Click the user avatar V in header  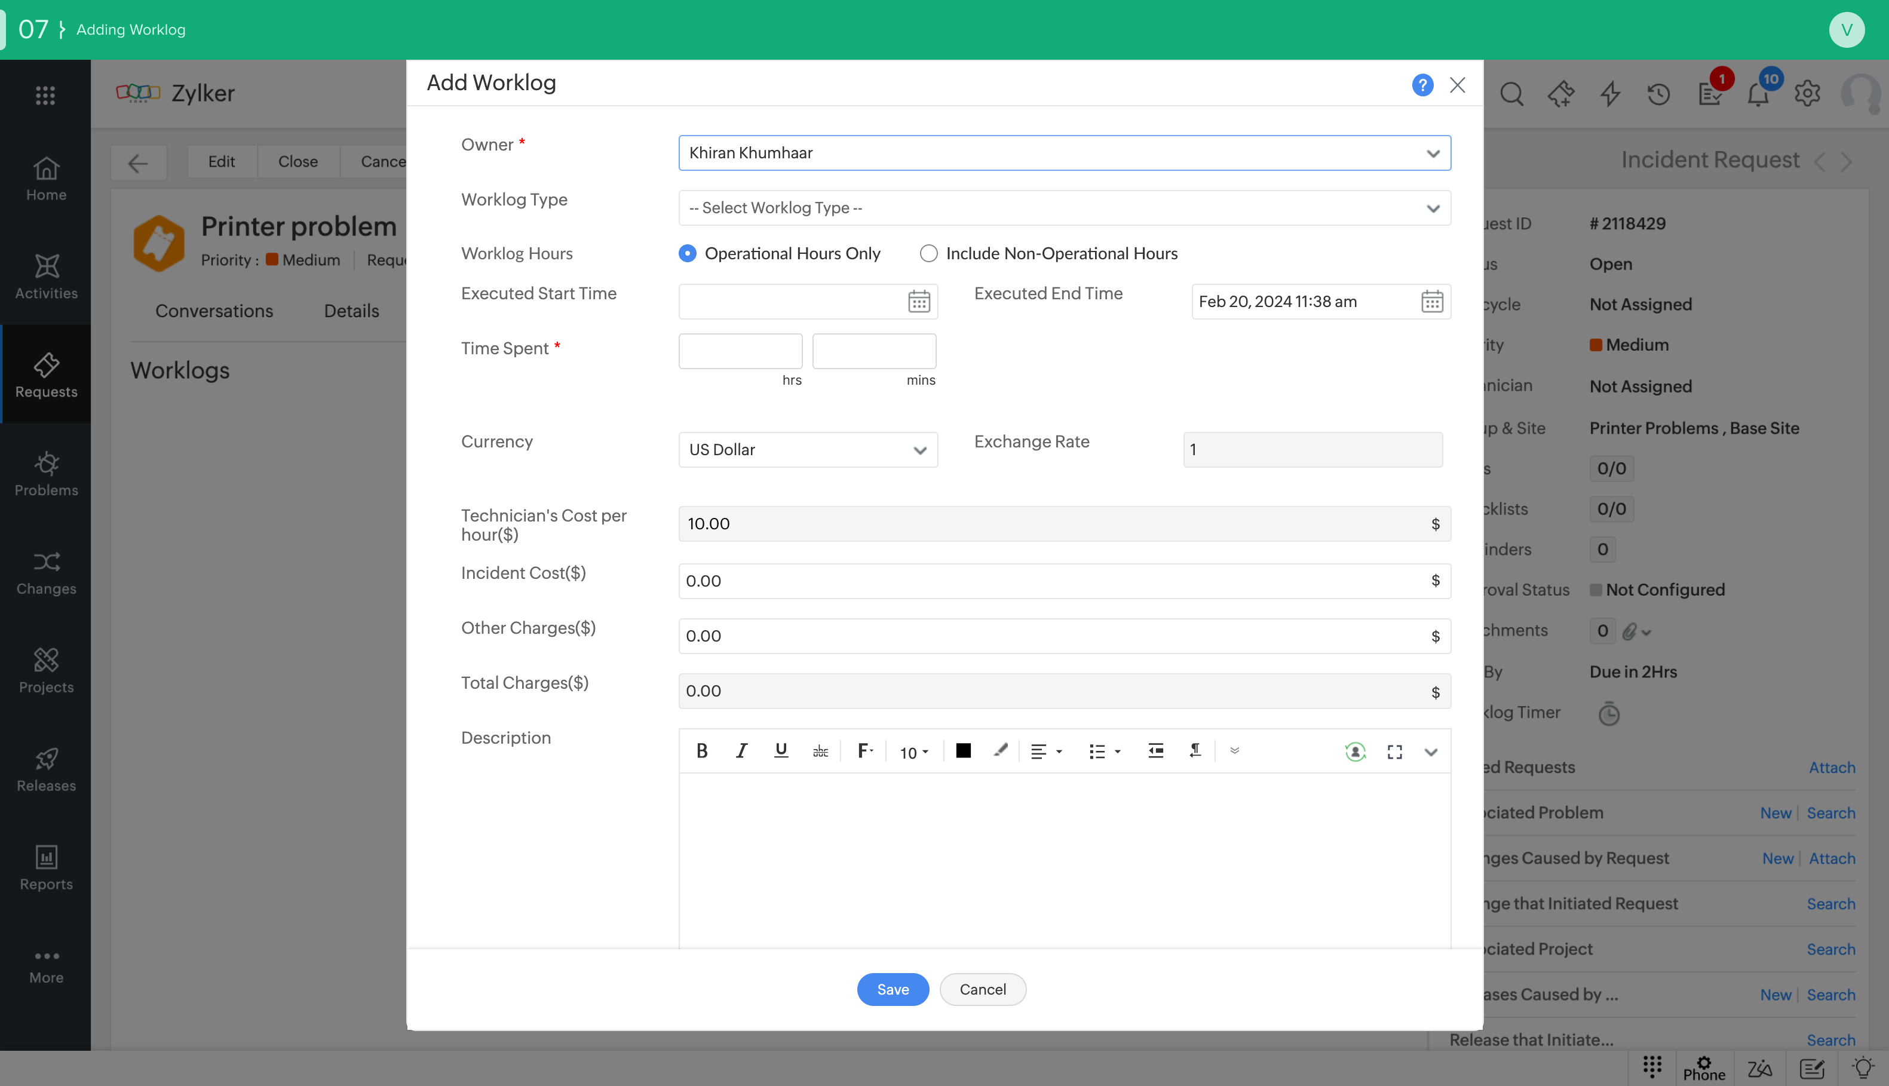click(x=1847, y=30)
